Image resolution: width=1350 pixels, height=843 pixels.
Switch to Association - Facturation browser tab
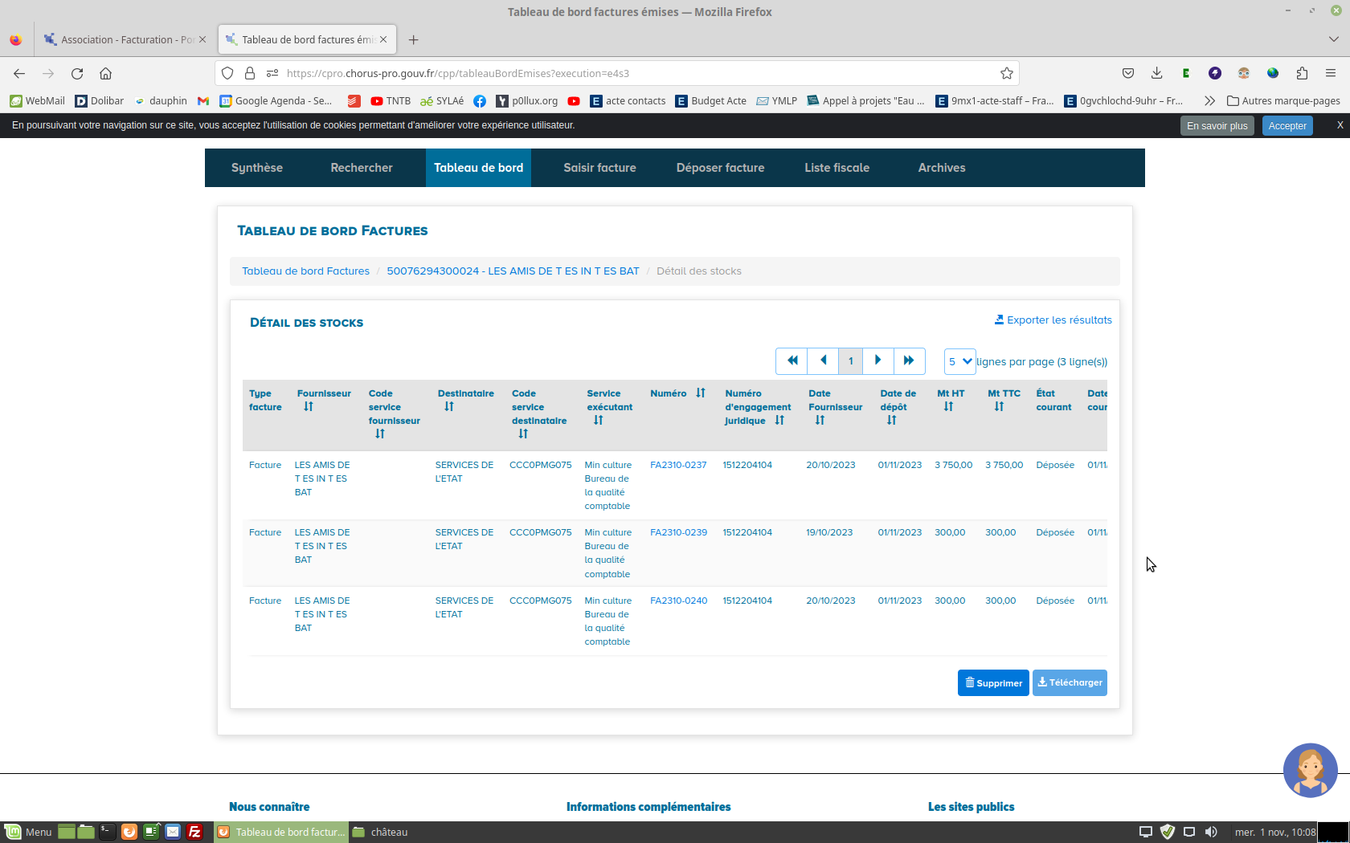coord(126,39)
